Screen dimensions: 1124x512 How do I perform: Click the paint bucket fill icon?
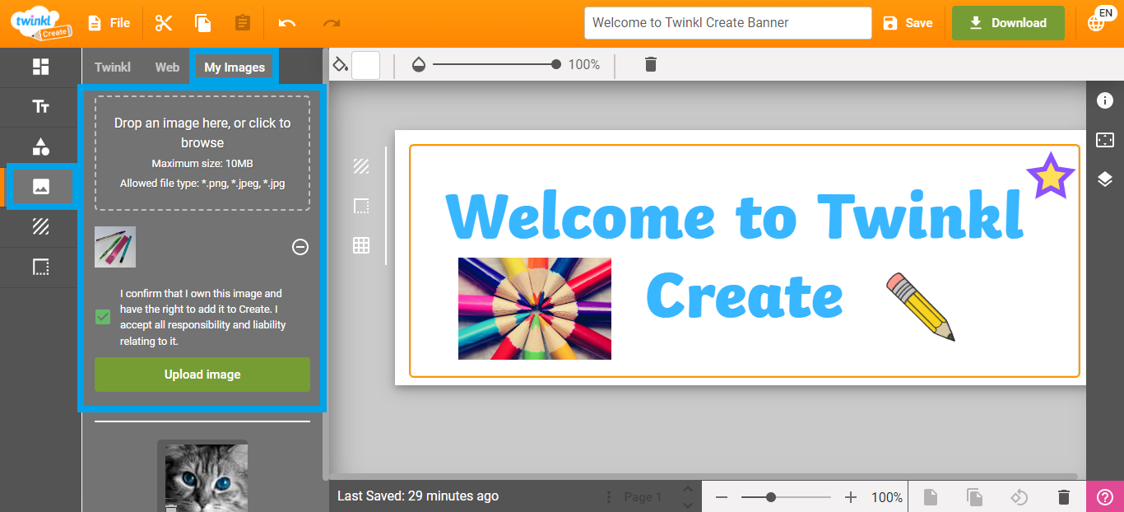pyautogui.click(x=340, y=64)
